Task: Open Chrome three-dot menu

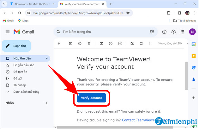Action: [x=195, y=13]
